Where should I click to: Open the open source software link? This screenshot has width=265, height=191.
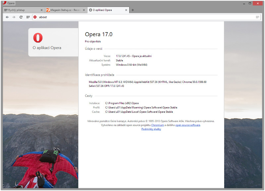tap(188, 125)
